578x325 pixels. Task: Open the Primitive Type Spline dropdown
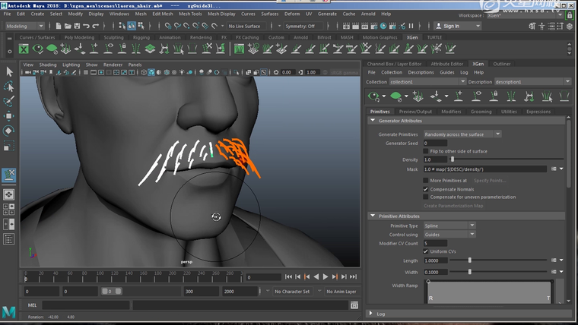(x=449, y=226)
